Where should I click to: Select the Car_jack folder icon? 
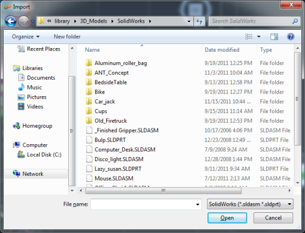(89, 102)
